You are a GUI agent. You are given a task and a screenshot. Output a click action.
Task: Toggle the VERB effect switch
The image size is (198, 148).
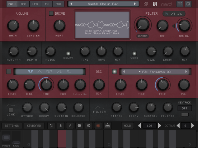[135, 54]
